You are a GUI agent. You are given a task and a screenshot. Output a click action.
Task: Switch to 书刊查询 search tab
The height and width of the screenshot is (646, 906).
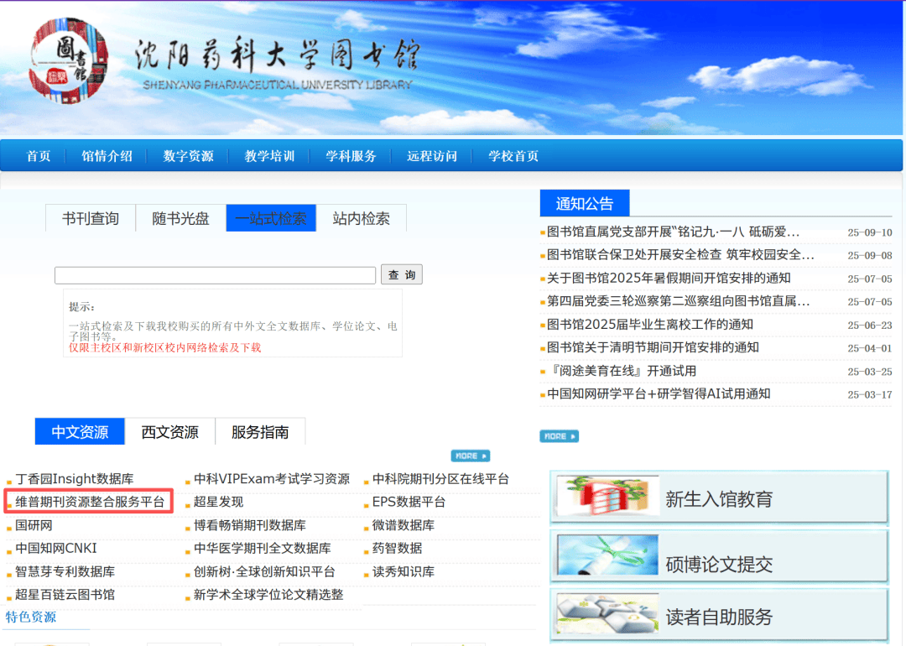click(91, 218)
